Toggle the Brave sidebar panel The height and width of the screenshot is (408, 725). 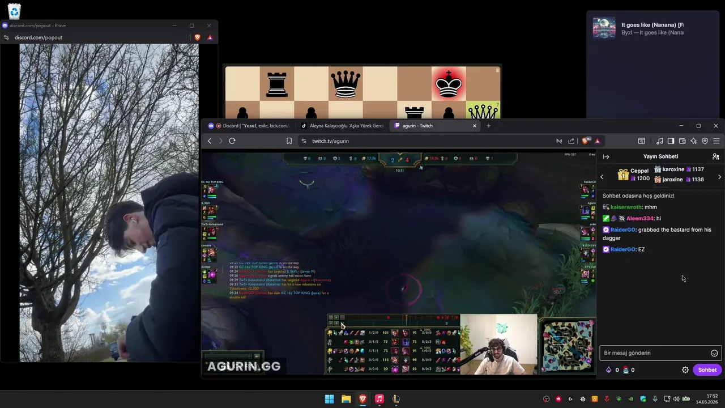pyautogui.click(x=671, y=141)
